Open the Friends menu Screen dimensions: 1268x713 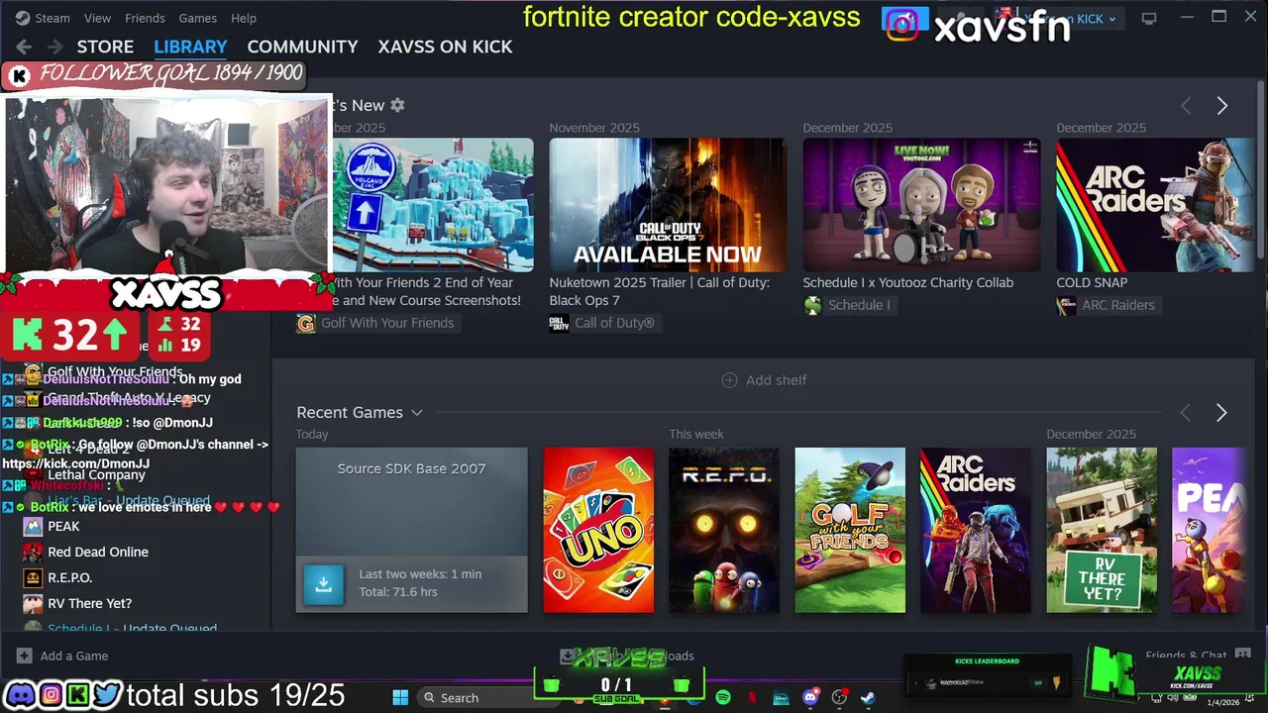[x=145, y=18]
